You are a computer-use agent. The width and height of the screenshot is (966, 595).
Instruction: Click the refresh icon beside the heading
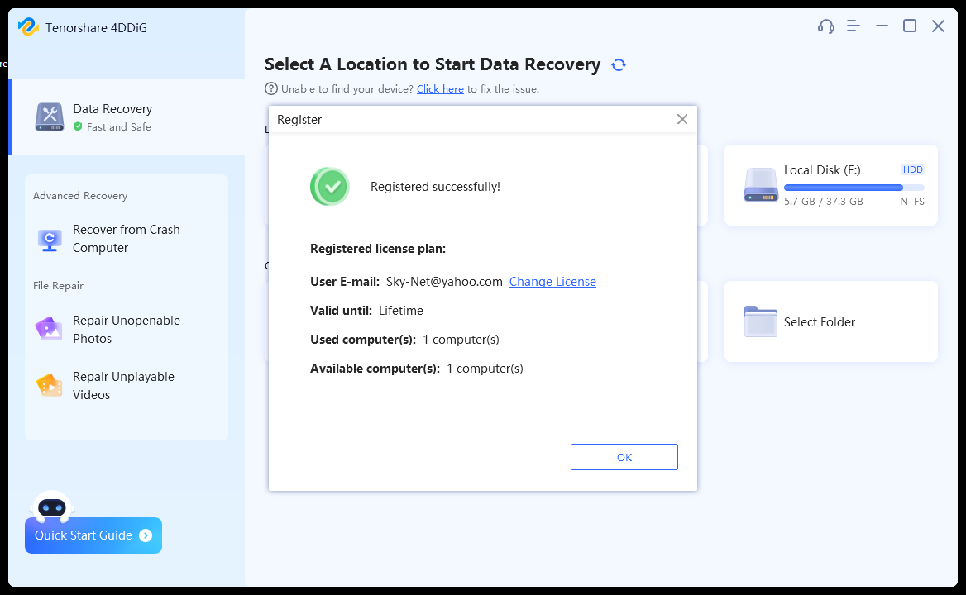[619, 64]
